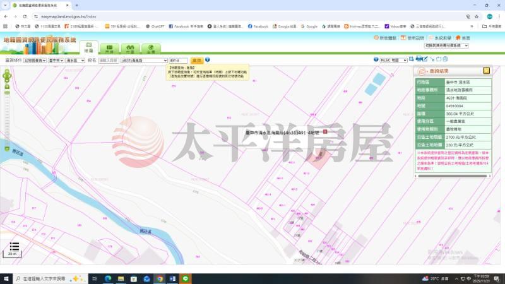
Task: Open the city dropdown showing 臺中市
Action: [56, 60]
